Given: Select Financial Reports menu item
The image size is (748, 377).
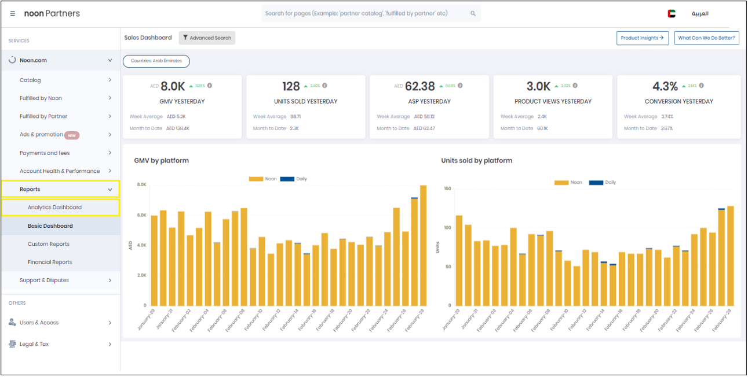Looking at the screenshot, I should click(50, 263).
